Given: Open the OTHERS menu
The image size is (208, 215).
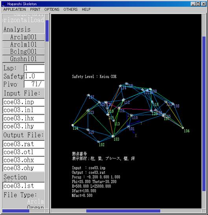Looking at the screenshot, I should [x=70, y=9].
